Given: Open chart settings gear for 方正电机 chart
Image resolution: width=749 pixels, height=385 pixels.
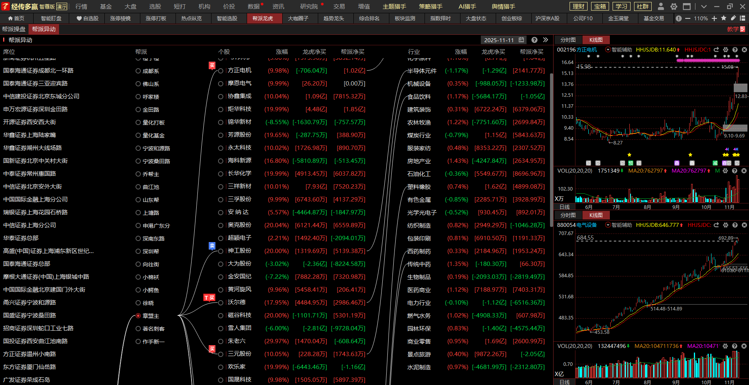Looking at the screenshot, I should [726, 50].
